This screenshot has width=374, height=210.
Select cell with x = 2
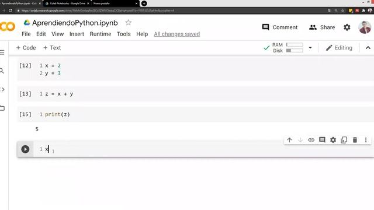196,69
